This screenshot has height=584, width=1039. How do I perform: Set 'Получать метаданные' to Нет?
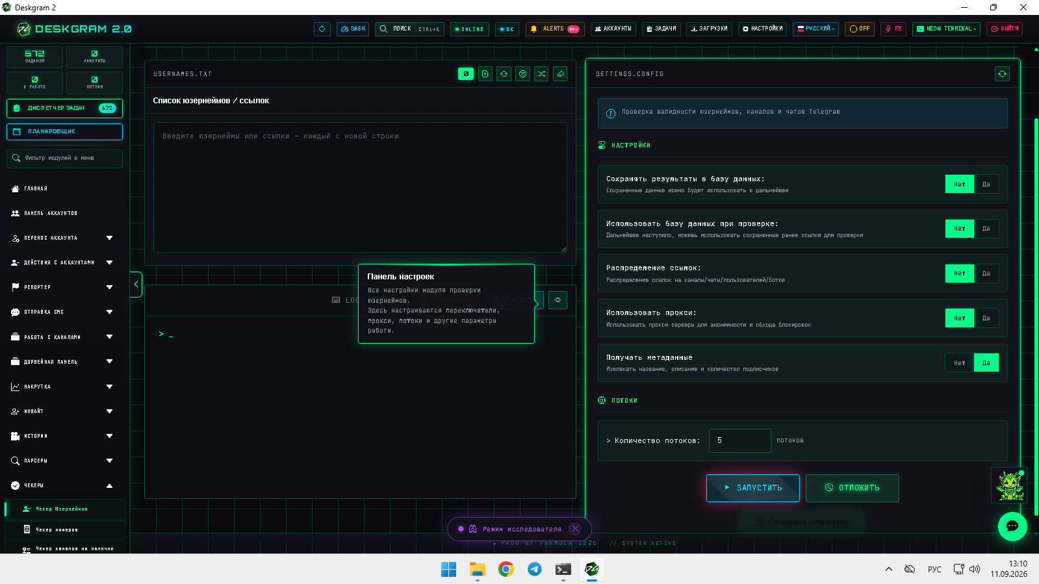959,363
